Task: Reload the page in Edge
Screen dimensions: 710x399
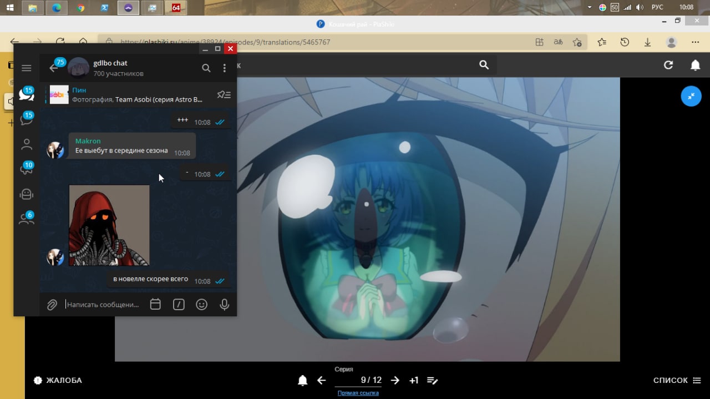Action: pos(60,42)
